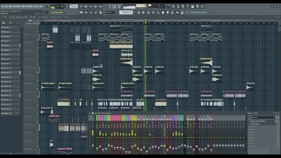This screenshot has height=158, width=281.
Task: Open the OPTIONS menu
Action: [29, 7]
